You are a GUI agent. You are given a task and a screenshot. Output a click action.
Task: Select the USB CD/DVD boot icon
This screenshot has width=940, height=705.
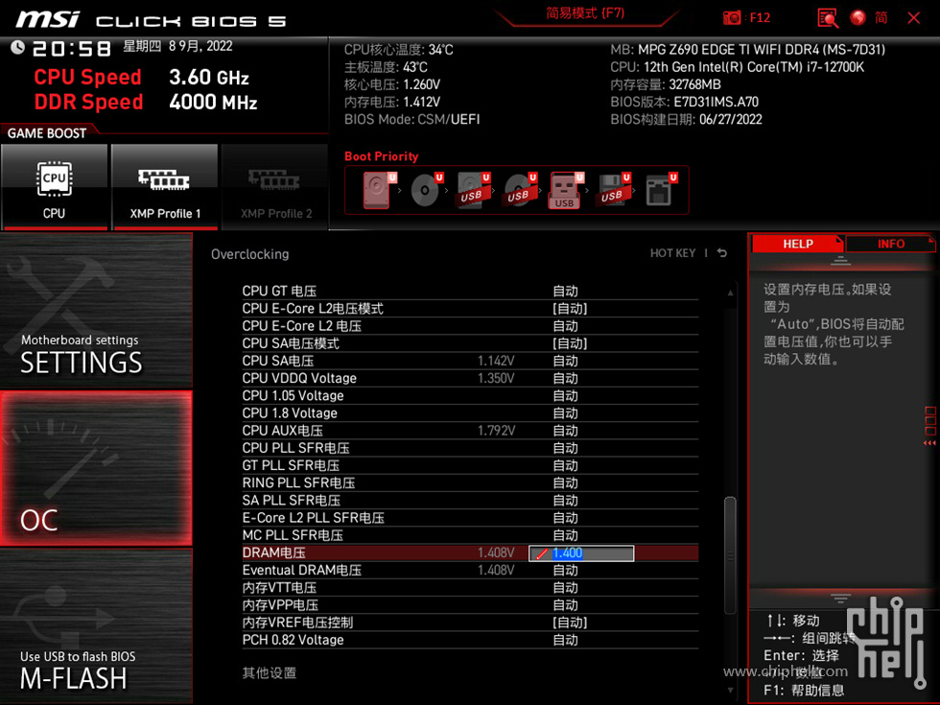[520, 190]
